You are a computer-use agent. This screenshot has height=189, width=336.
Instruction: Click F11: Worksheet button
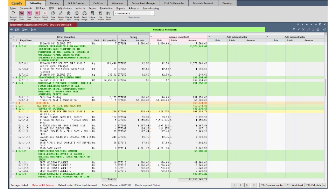(295, 185)
